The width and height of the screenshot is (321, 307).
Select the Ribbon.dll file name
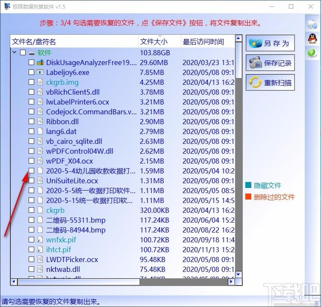62,122
